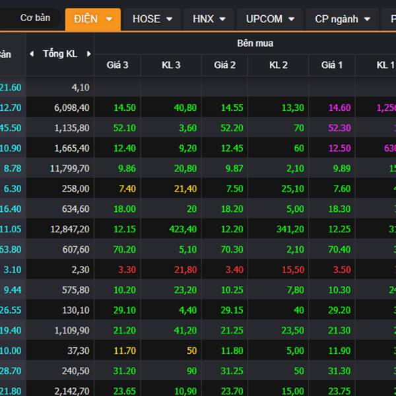This screenshot has width=396, height=396.
Task: Click the red volume 15,50
Action: point(293,270)
